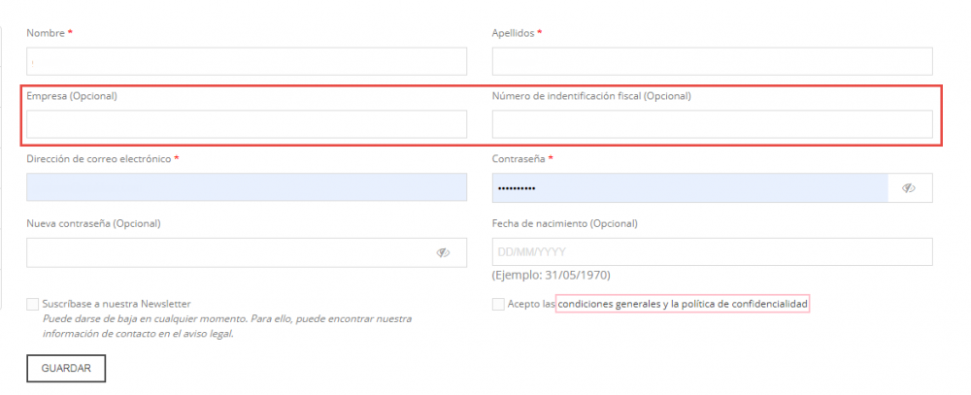
Task: Focus the Nombre text field
Action: pyautogui.click(x=247, y=61)
